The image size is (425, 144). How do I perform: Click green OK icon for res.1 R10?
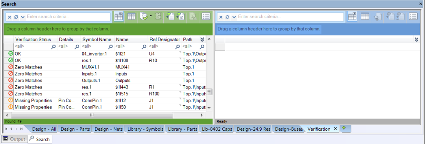point(11,60)
